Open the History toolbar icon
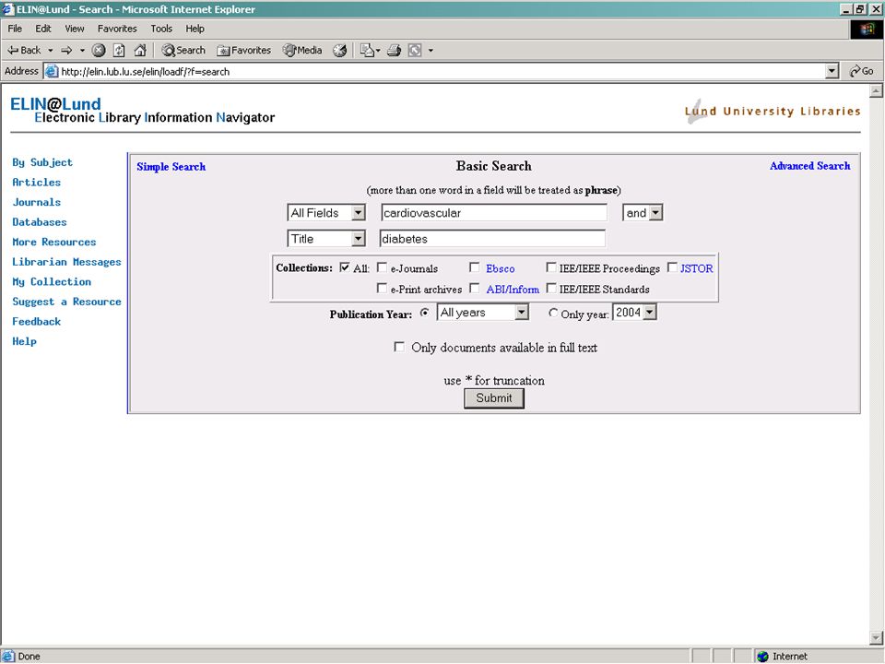Screen dimensions: 885x664 pyautogui.click(x=339, y=50)
